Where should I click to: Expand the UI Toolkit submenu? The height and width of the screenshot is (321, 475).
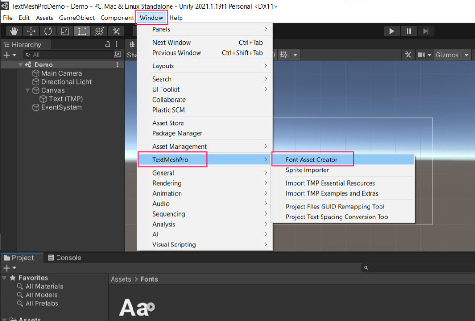[205, 90]
